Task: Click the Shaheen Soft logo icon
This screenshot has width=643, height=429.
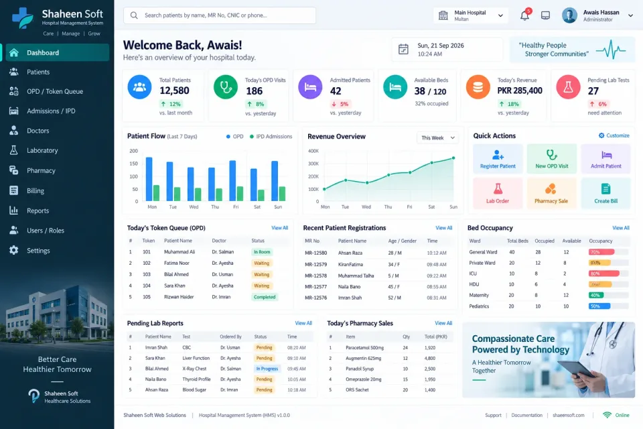Action: (23, 18)
